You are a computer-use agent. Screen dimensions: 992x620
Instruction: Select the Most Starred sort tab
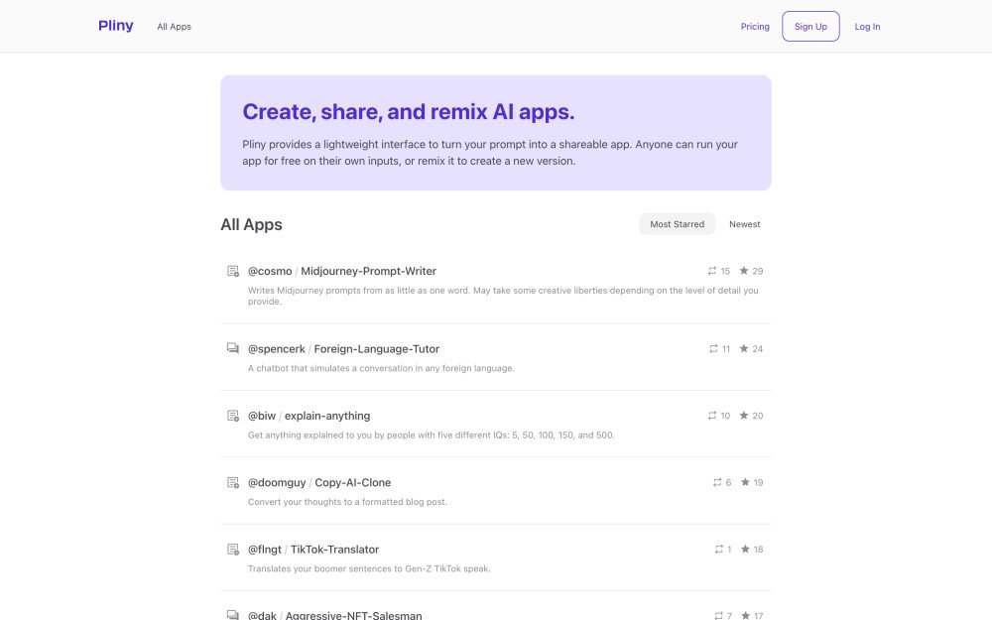677,224
